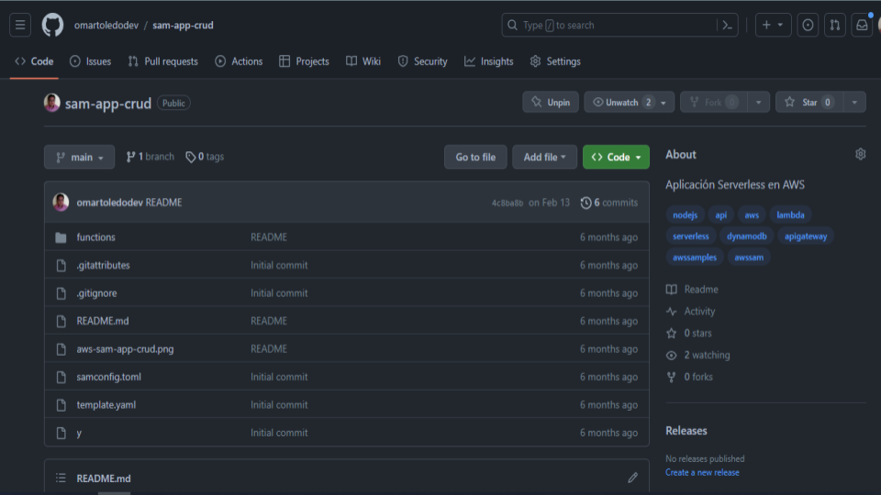Click the Fork button

(x=714, y=102)
